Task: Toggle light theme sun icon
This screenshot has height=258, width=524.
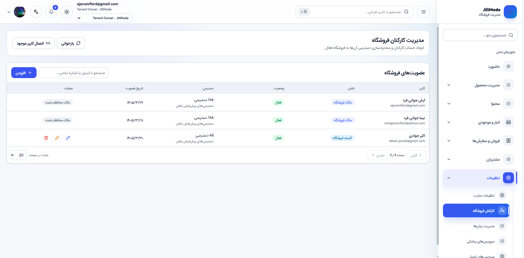Action: coord(67,12)
